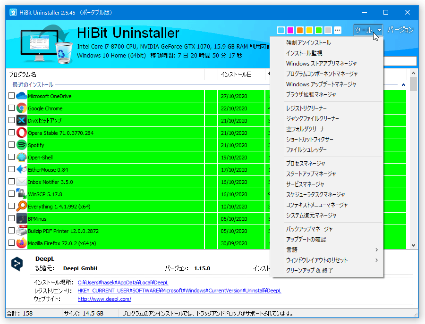
Task: Click the Opera Stable icon
Action: [x=21, y=133]
